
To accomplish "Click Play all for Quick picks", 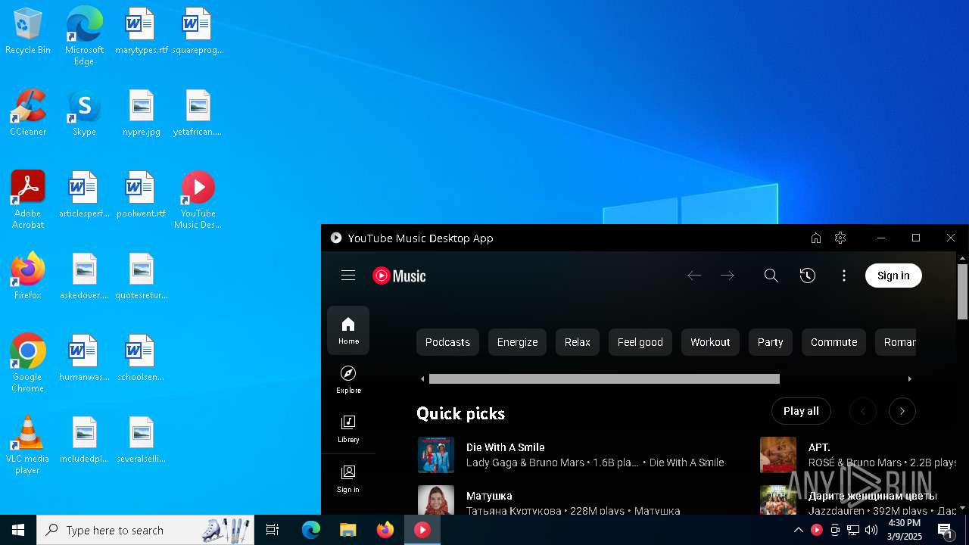I will tap(801, 411).
